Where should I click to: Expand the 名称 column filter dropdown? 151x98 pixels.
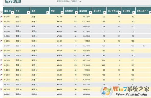pos(28,13)
